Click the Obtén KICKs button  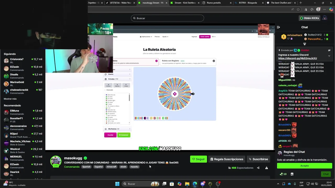(x=310, y=18)
